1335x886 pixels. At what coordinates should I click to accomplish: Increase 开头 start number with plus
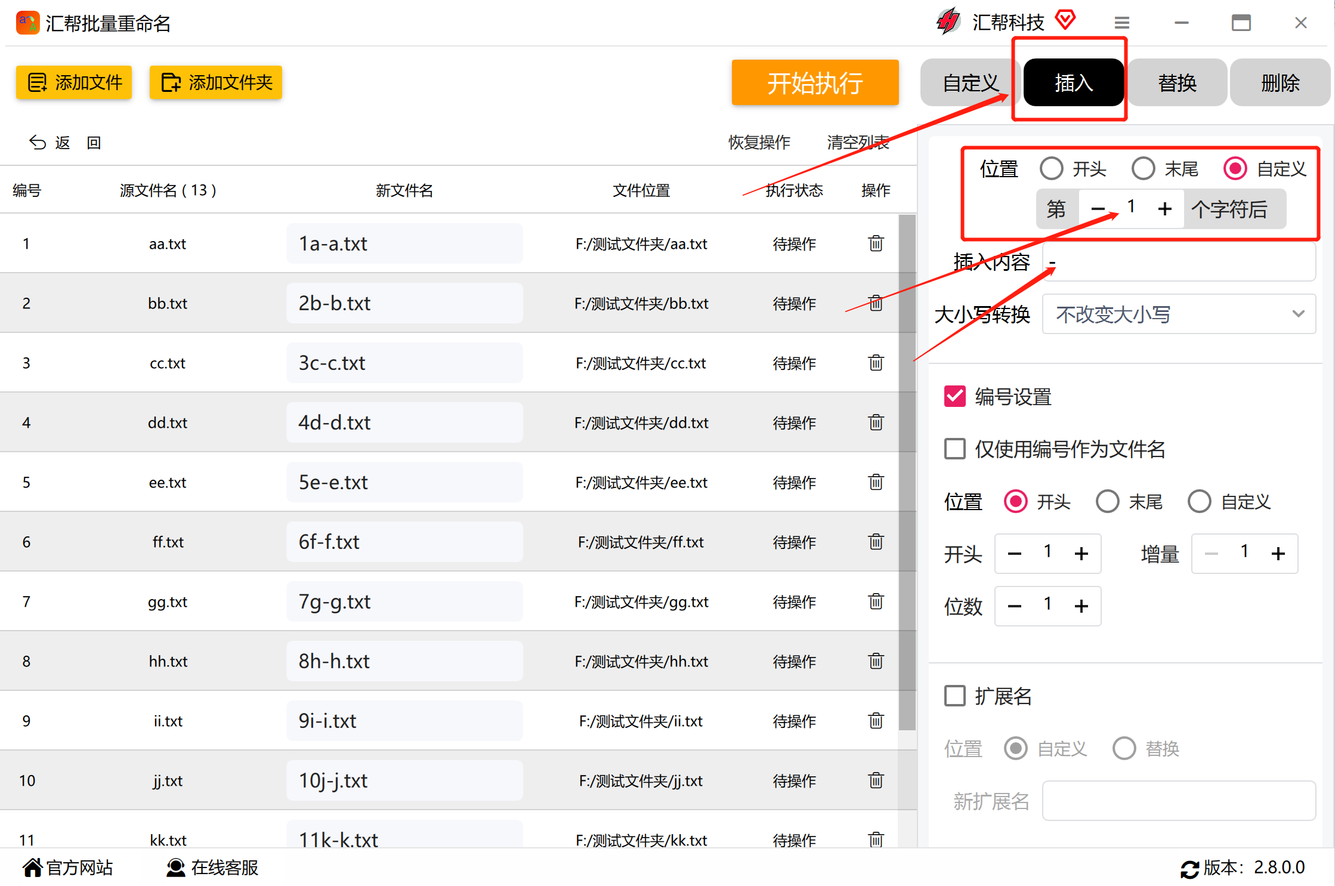click(1081, 554)
